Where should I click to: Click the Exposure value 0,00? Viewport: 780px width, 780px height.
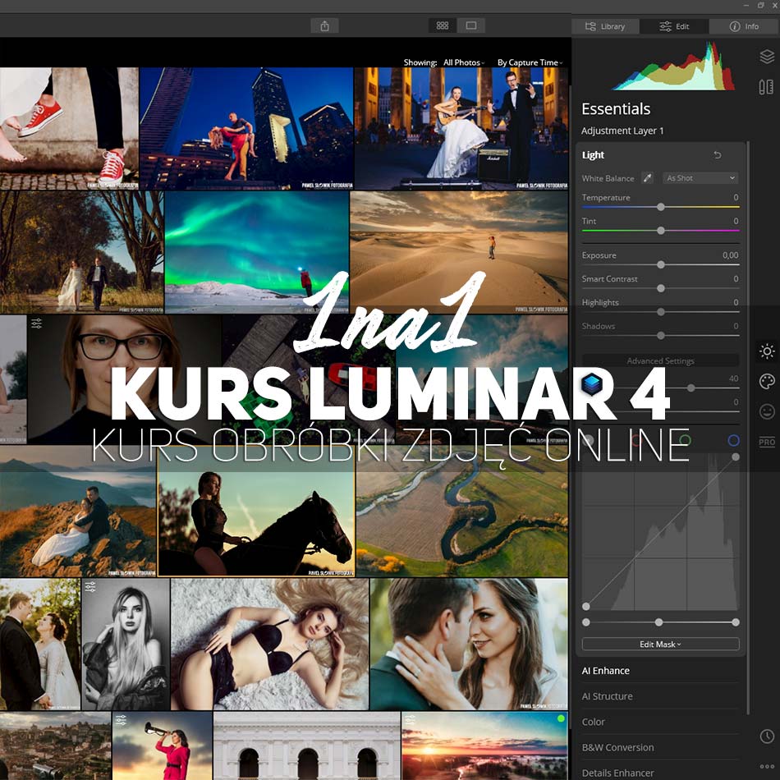point(730,255)
